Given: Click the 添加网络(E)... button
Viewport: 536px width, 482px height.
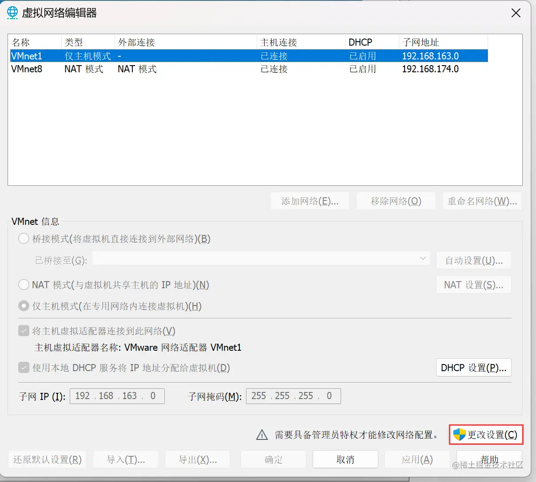Looking at the screenshot, I should [310, 201].
